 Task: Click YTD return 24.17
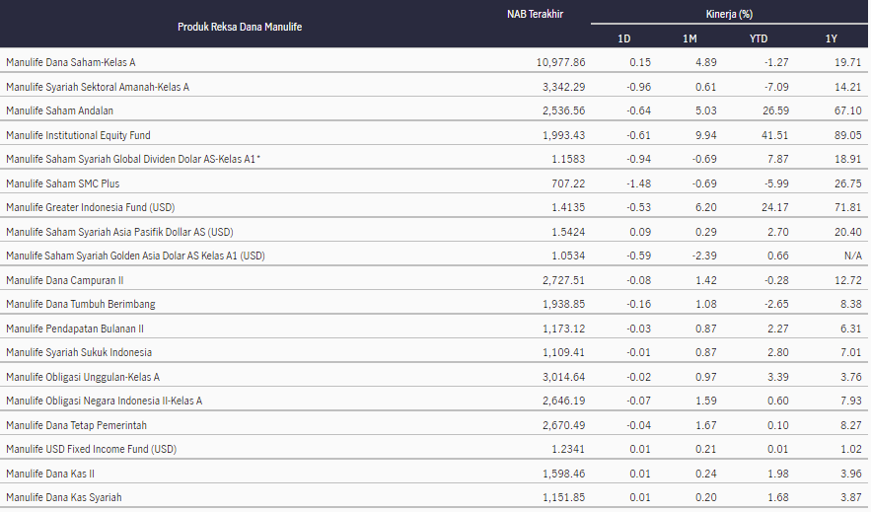775,207
